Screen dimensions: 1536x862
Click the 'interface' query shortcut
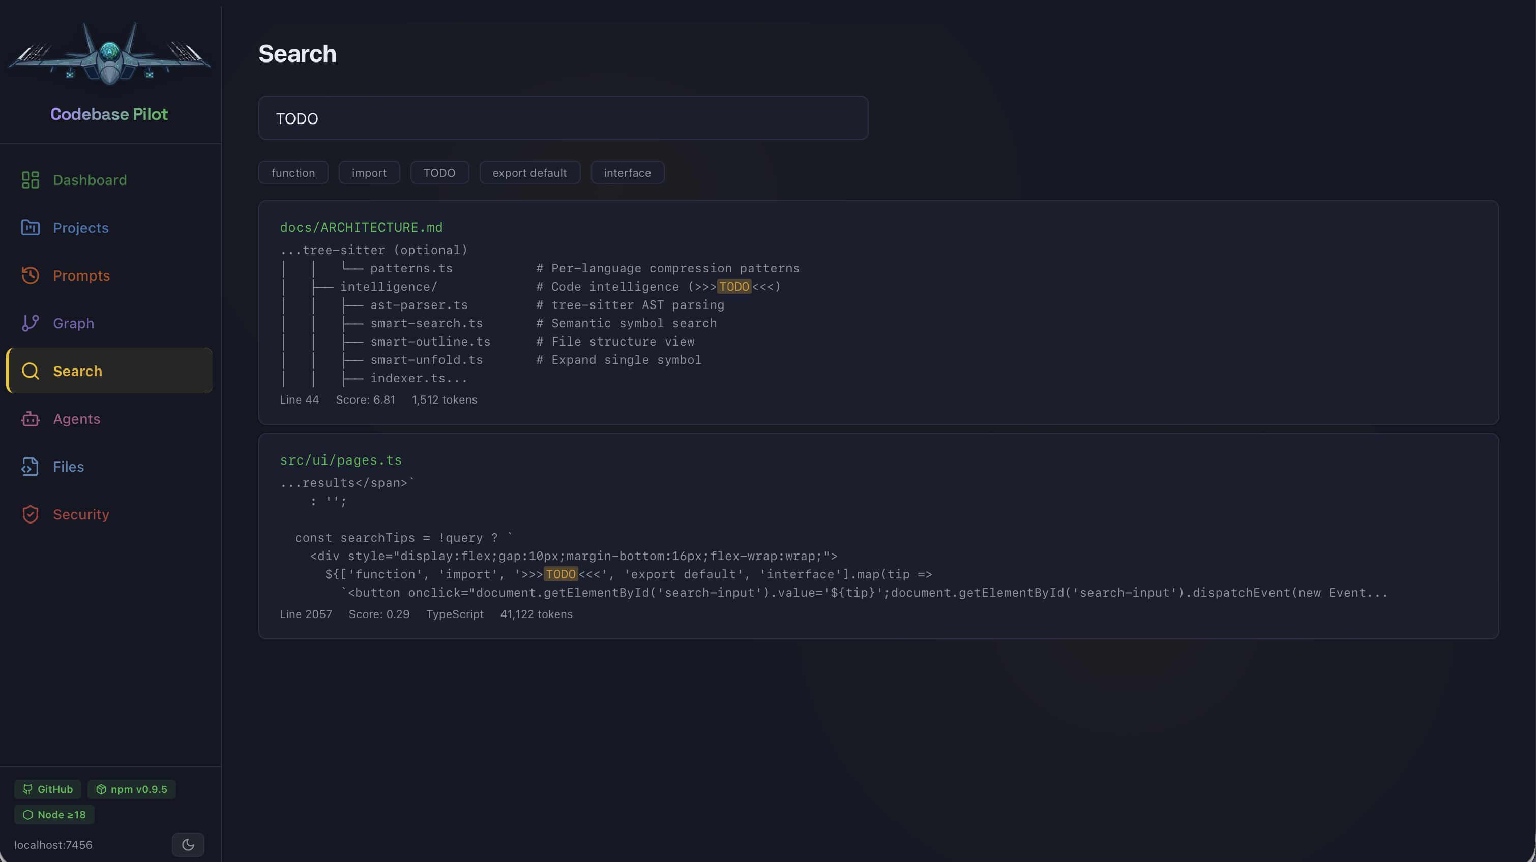[627, 172]
